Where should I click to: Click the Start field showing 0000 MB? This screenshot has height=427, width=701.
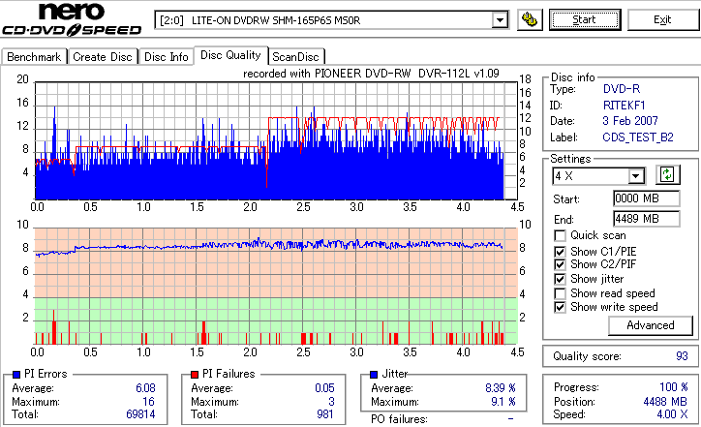pos(647,198)
